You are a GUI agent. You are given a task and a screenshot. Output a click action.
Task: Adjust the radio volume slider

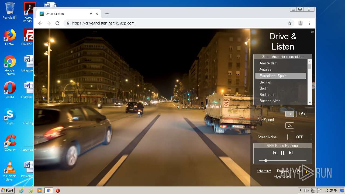(x=282, y=161)
